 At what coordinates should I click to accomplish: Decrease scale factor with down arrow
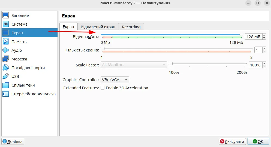tap(264, 66)
